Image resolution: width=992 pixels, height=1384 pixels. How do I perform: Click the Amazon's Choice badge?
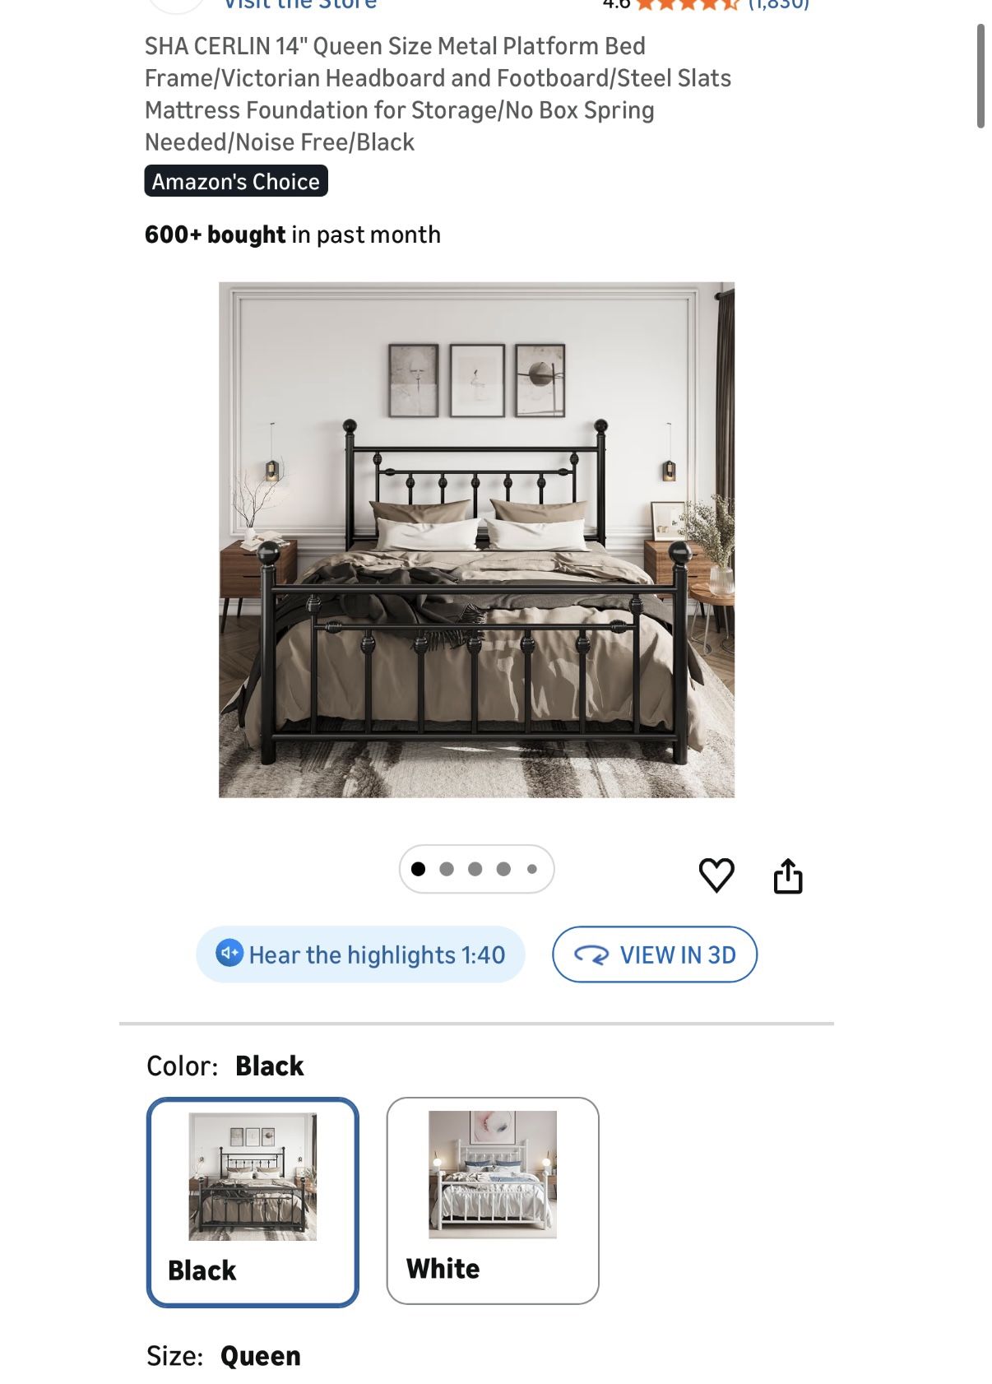click(x=236, y=181)
